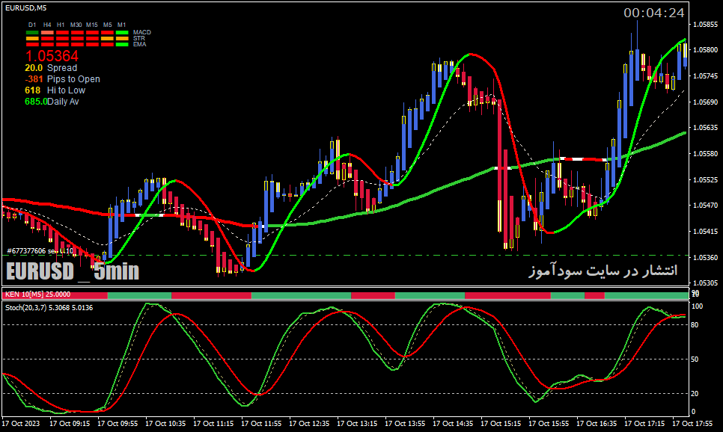Click the EURUSD,M5 chart title
The image size is (723, 432).
tap(25, 7)
